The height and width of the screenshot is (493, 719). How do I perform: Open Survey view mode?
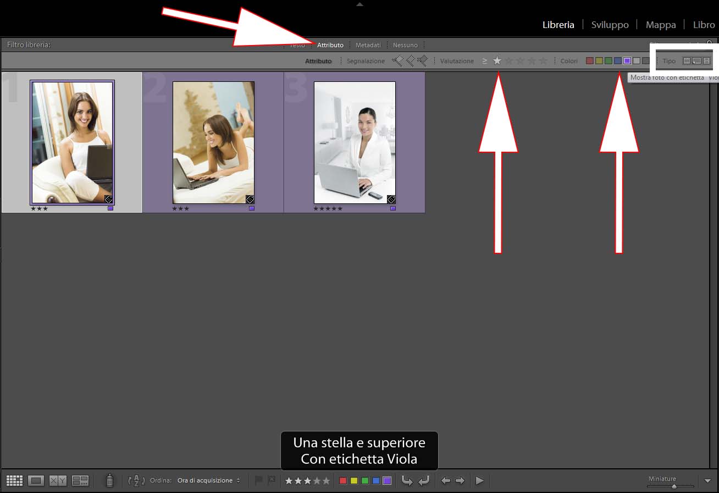point(80,481)
